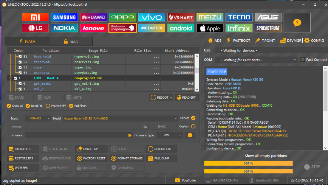
Task: Click the WIPE EFS button
Action: pos(23,168)
